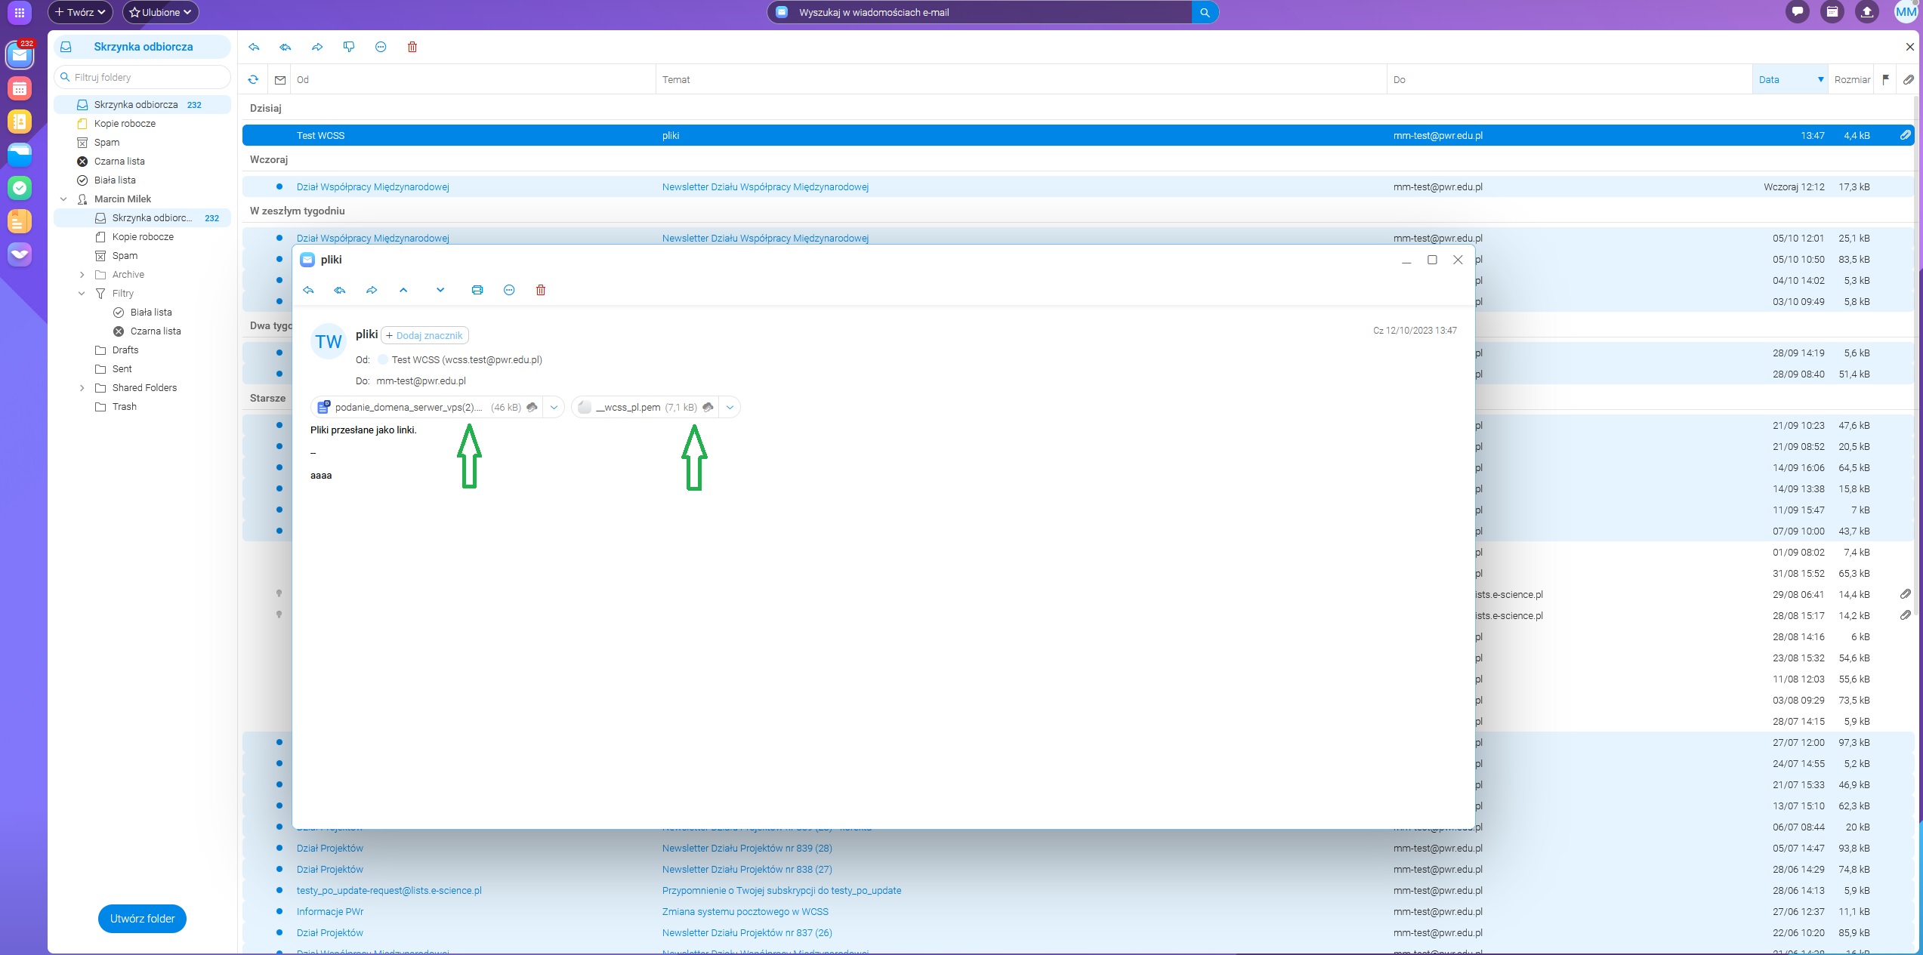Toggle flag column header
Screen dimensions: 1923x955
point(1885,79)
